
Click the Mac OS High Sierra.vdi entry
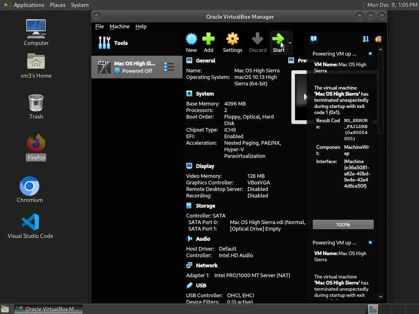(x=267, y=222)
